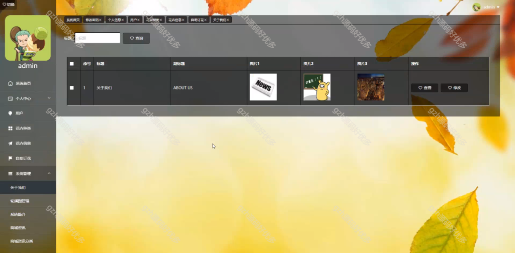Close the 修改密码 tab with its X

[100, 20]
